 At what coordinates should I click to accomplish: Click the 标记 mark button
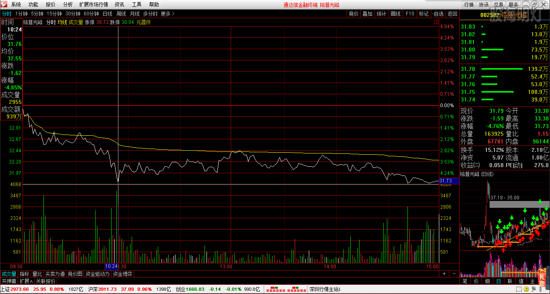pos(424,14)
